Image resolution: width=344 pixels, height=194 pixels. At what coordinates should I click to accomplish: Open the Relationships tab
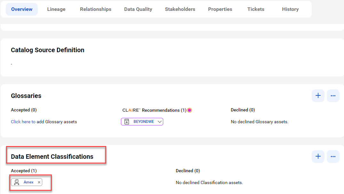(x=95, y=9)
